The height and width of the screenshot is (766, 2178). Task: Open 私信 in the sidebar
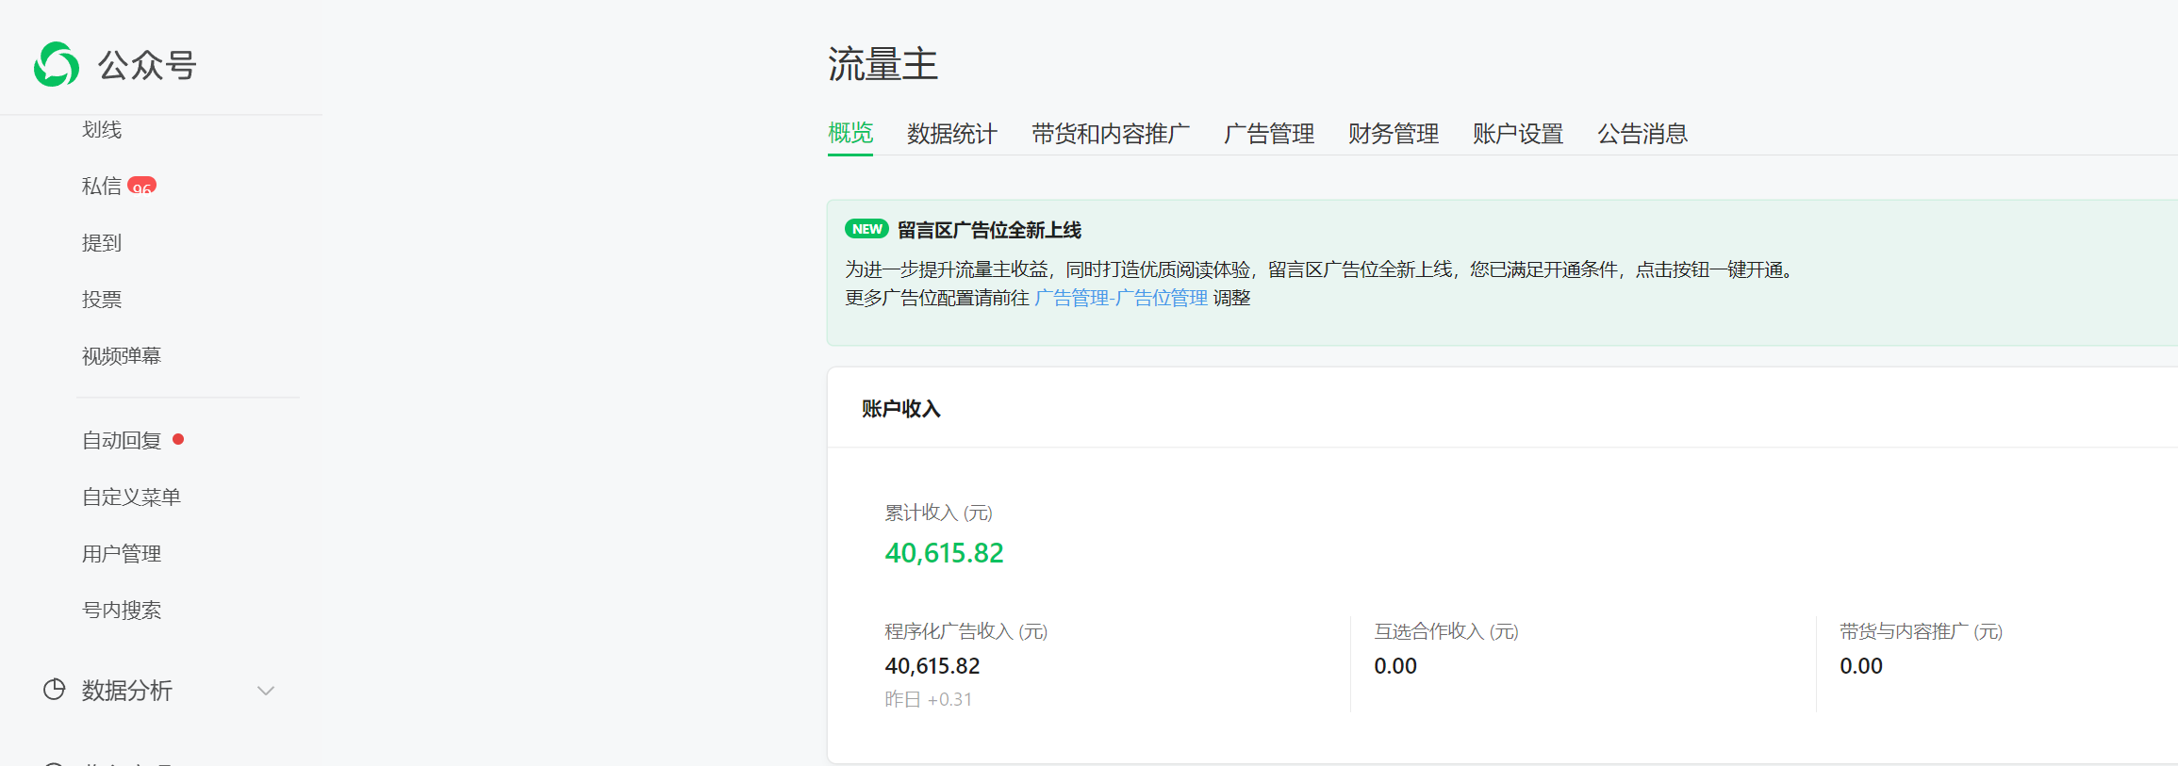click(102, 187)
